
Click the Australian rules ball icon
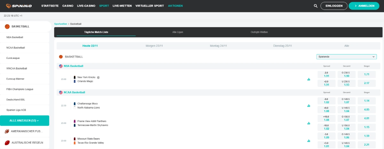click(x=7, y=143)
